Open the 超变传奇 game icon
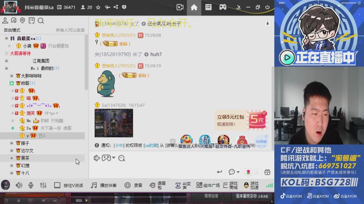 tap(223, 141)
